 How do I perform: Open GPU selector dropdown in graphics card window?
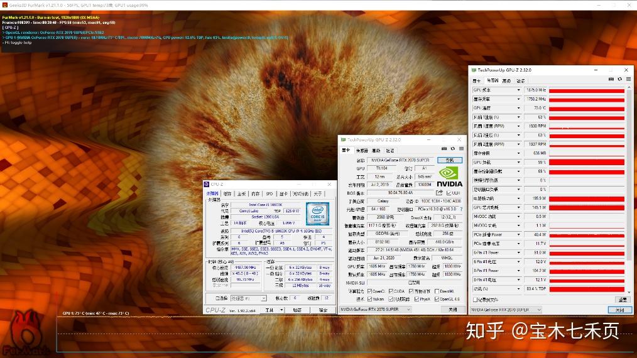[x=376, y=309]
